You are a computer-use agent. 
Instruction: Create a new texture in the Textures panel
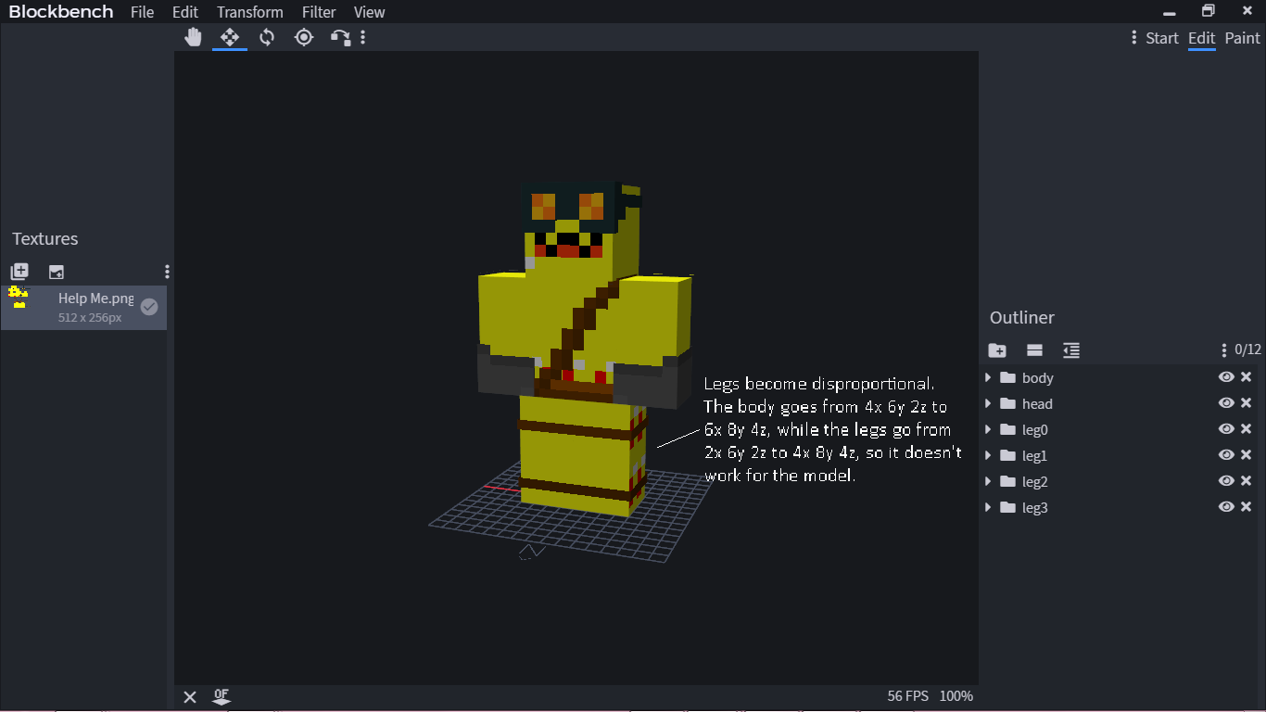[19, 271]
